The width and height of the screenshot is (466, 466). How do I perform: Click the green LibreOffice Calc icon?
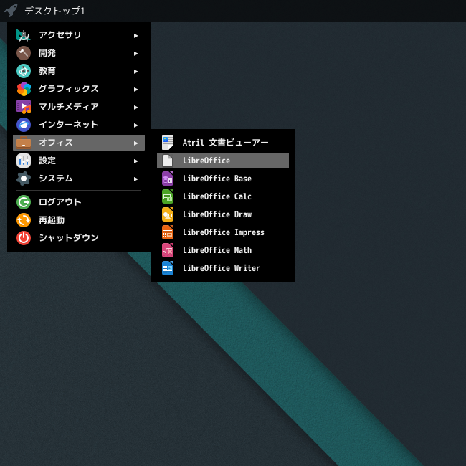pyautogui.click(x=168, y=196)
